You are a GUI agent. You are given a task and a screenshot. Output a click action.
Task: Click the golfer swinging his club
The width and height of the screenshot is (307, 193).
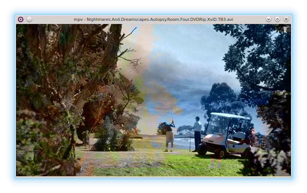click(x=169, y=134)
